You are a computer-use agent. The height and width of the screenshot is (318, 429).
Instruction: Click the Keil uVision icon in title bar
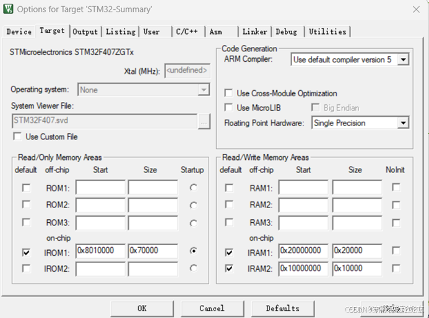click(8, 9)
